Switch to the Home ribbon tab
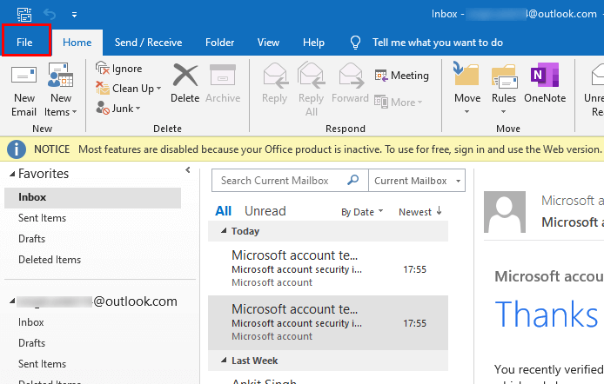 point(77,43)
